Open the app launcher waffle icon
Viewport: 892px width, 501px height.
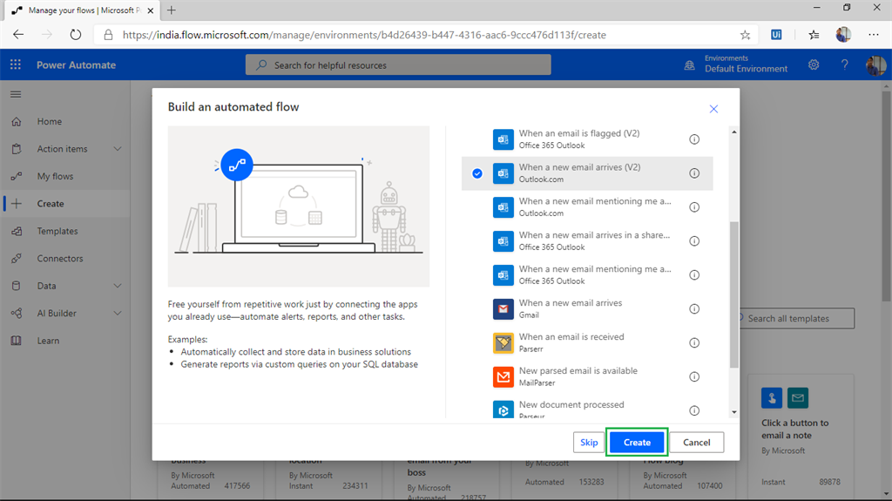(x=16, y=64)
